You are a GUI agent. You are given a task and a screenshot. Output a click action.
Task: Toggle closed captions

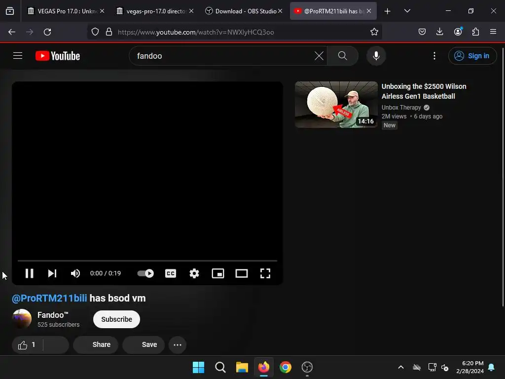coord(170,273)
